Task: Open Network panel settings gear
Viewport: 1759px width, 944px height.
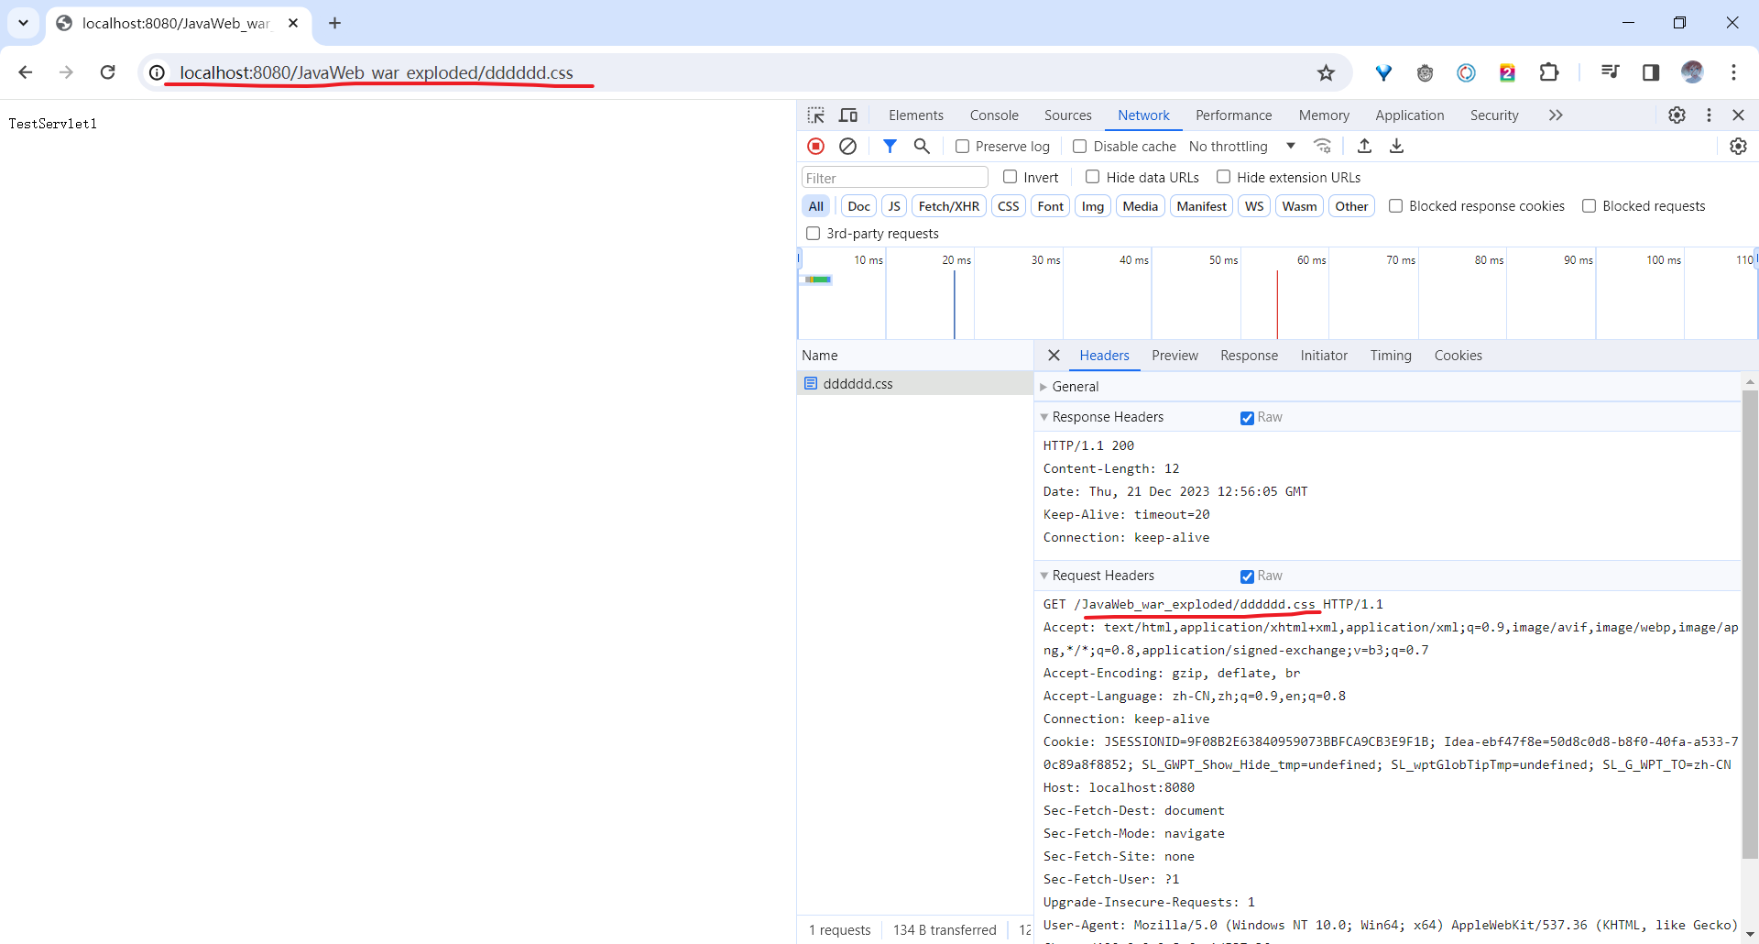Action: pyautogui.click(x=1738, y=146)
